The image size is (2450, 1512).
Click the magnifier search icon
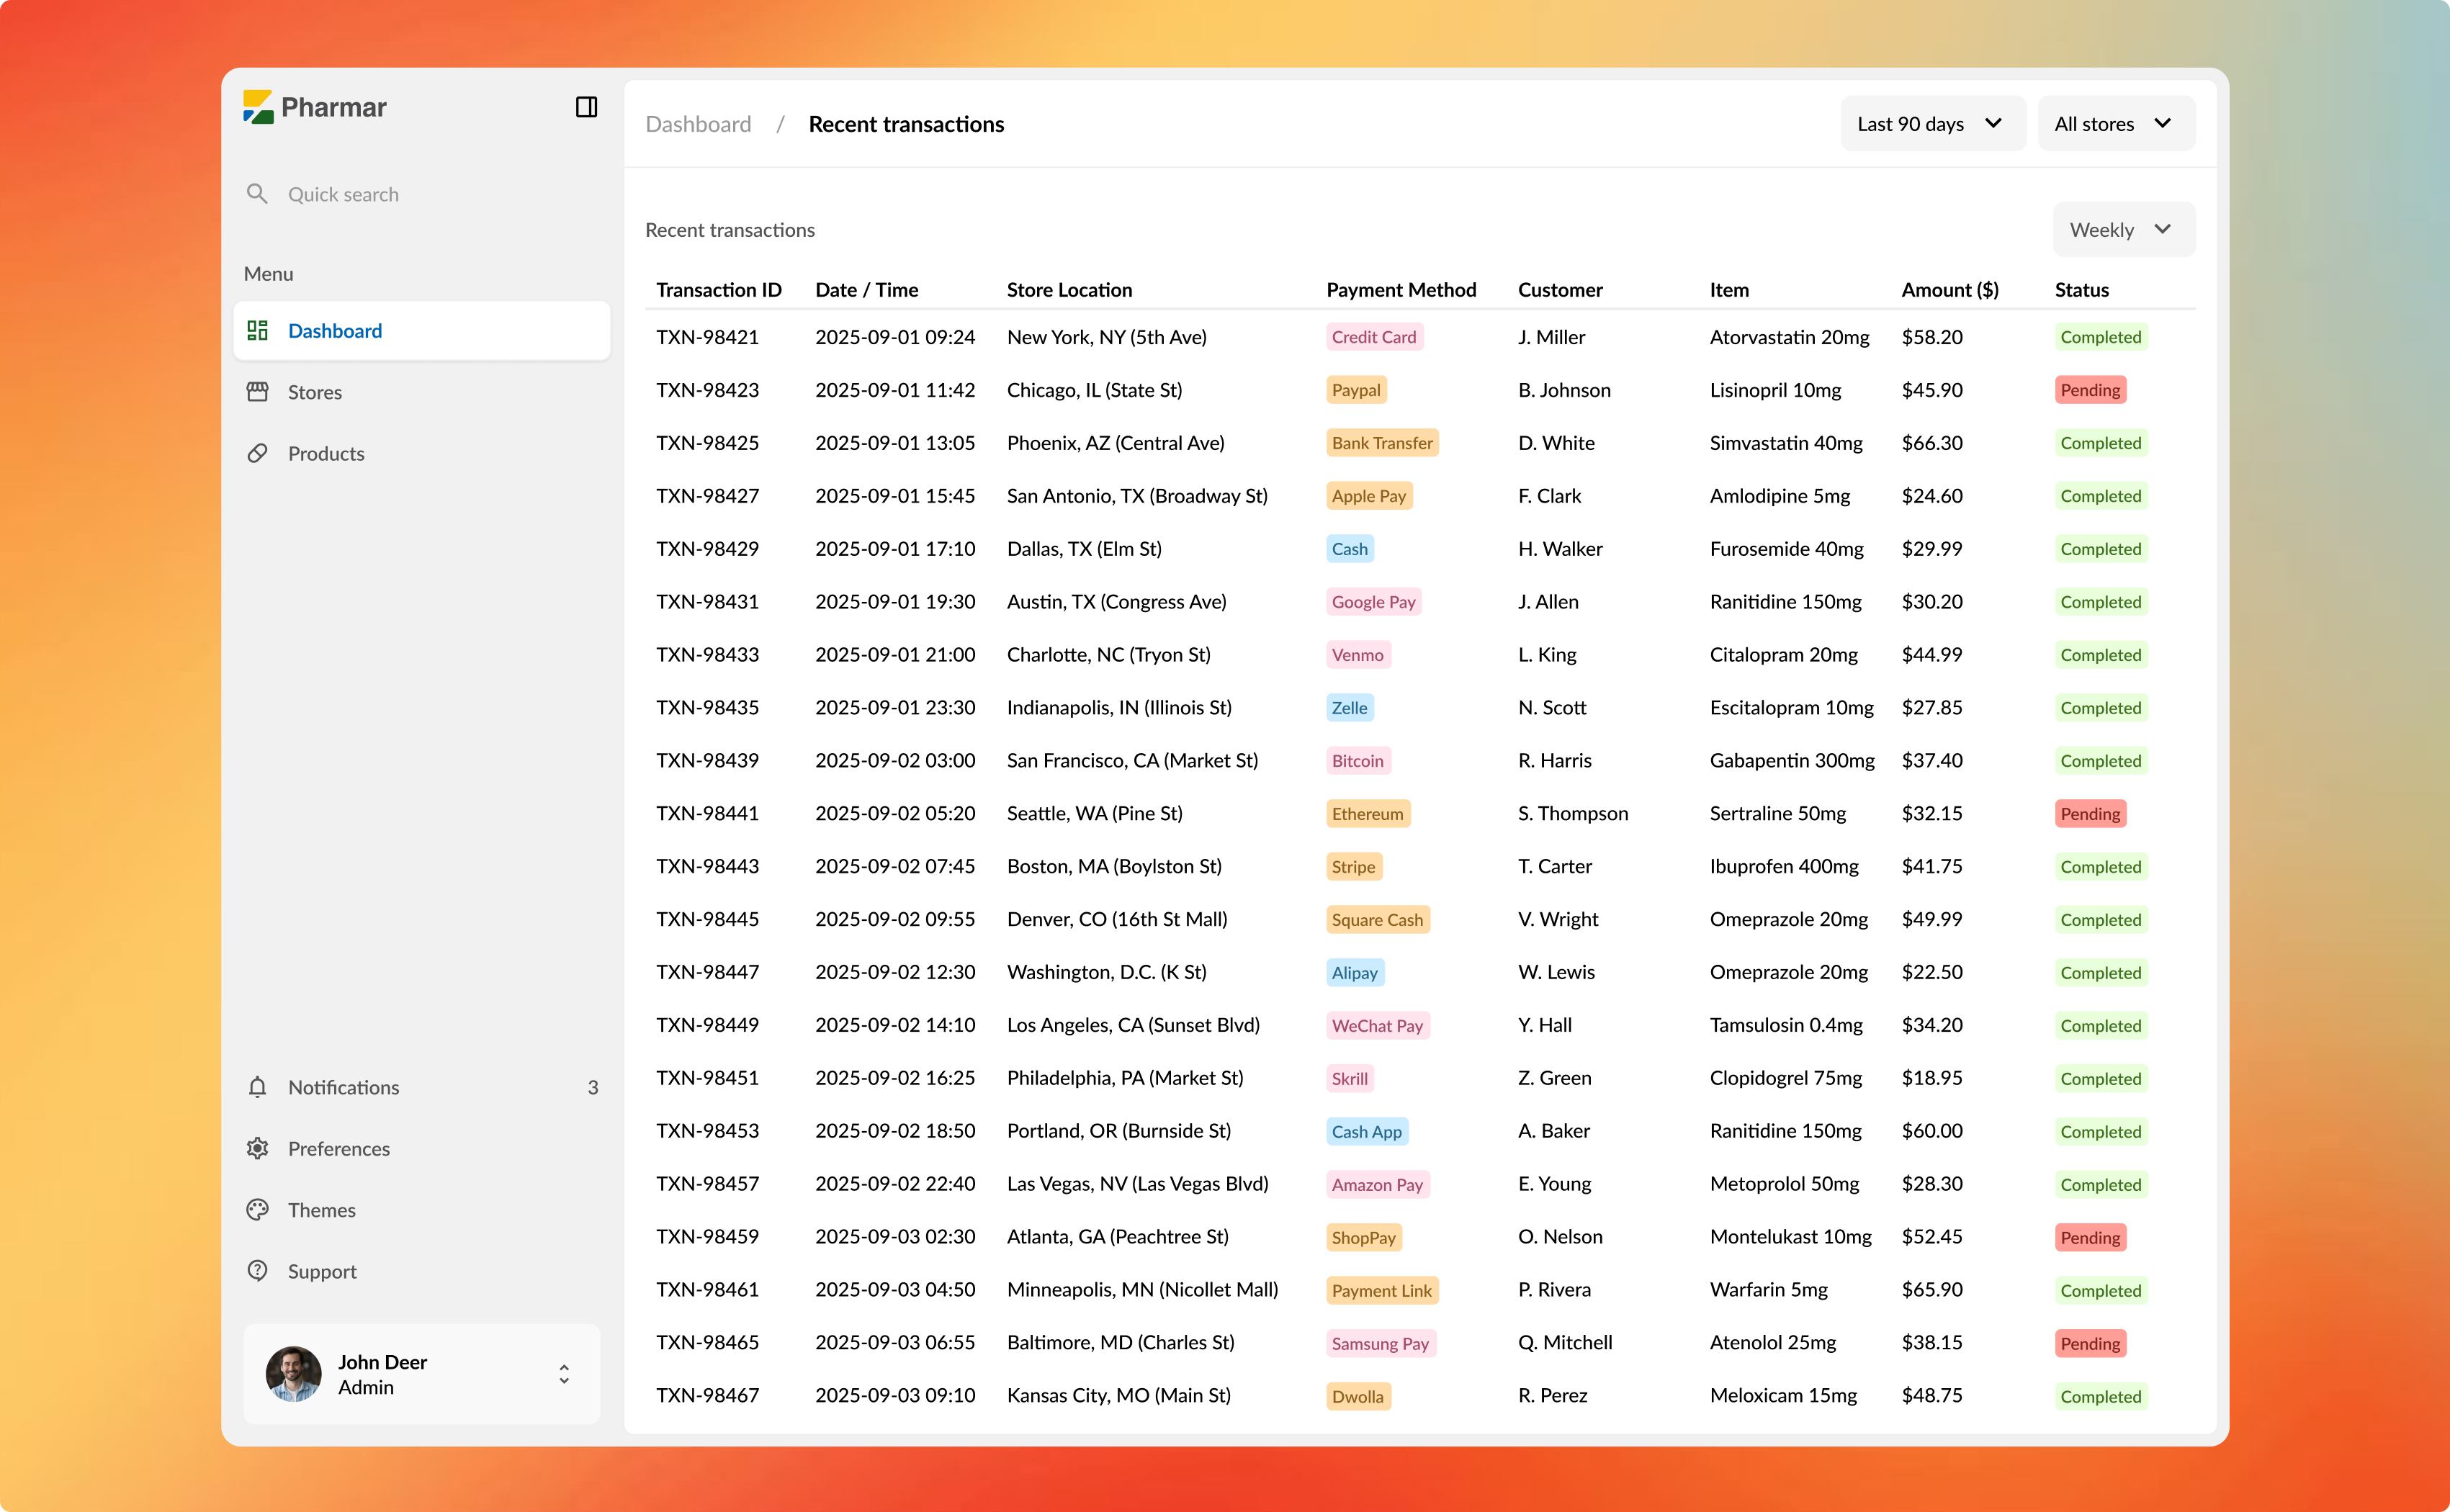[257, 194]
